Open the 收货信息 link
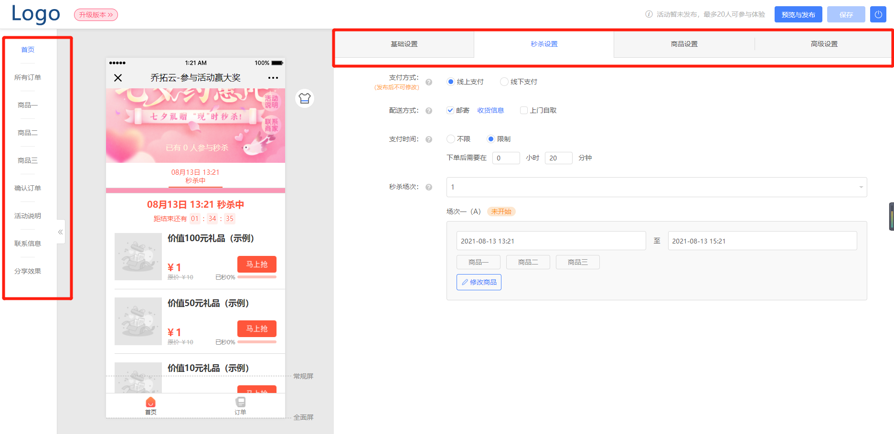This screenshot has width=894, height=434. (x=490, y=110)
